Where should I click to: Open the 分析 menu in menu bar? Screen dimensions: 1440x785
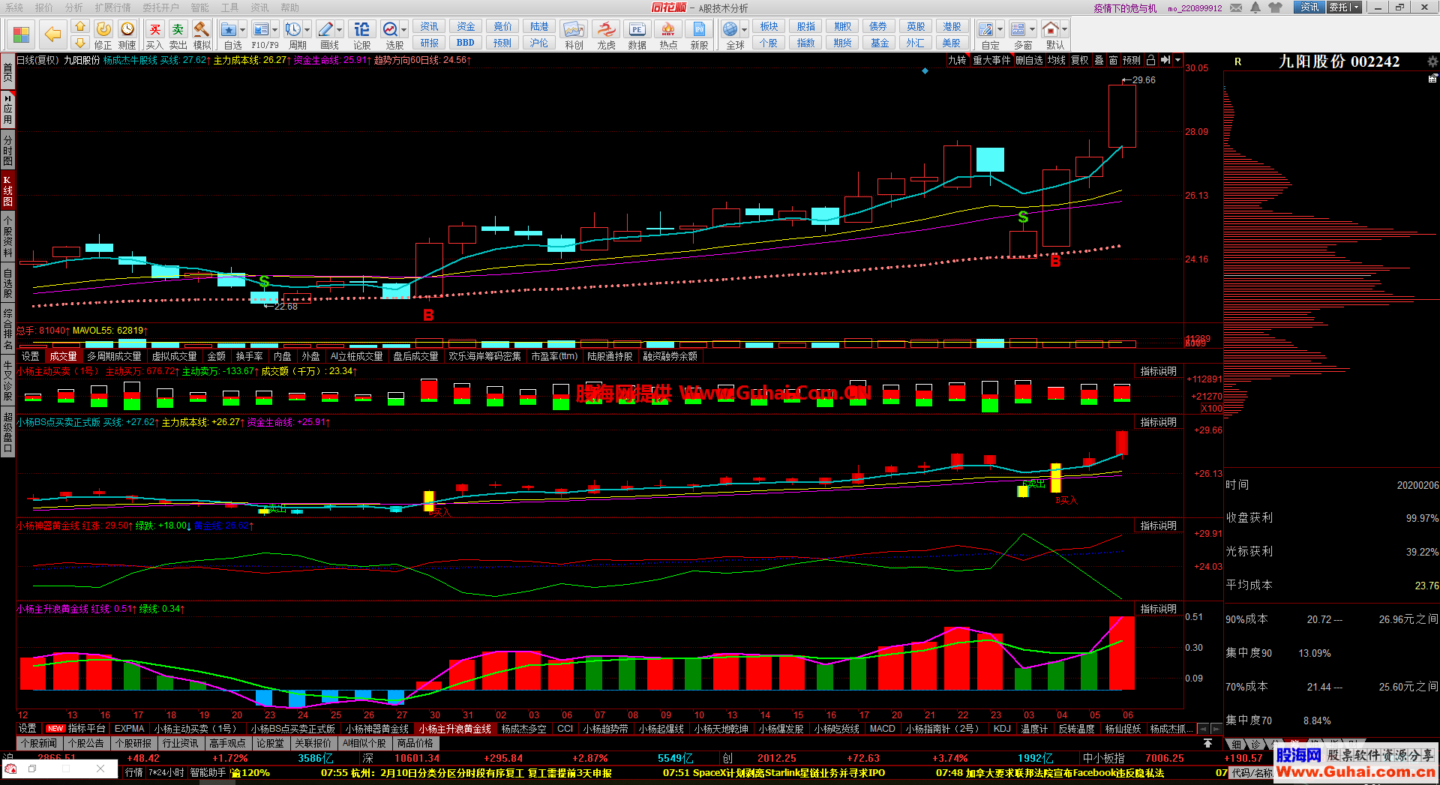pyautogui.click(x=73, y=7)
